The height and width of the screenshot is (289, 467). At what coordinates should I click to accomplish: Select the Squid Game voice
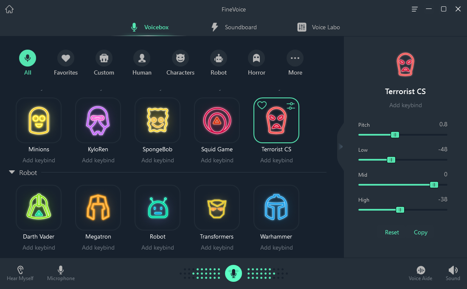pyautogui.click(x=217, y=120)
